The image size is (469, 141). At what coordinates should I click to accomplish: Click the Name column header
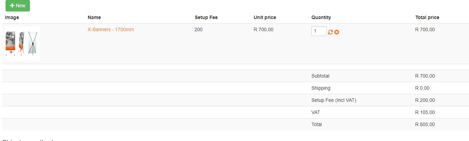click(x=94, y=17)
